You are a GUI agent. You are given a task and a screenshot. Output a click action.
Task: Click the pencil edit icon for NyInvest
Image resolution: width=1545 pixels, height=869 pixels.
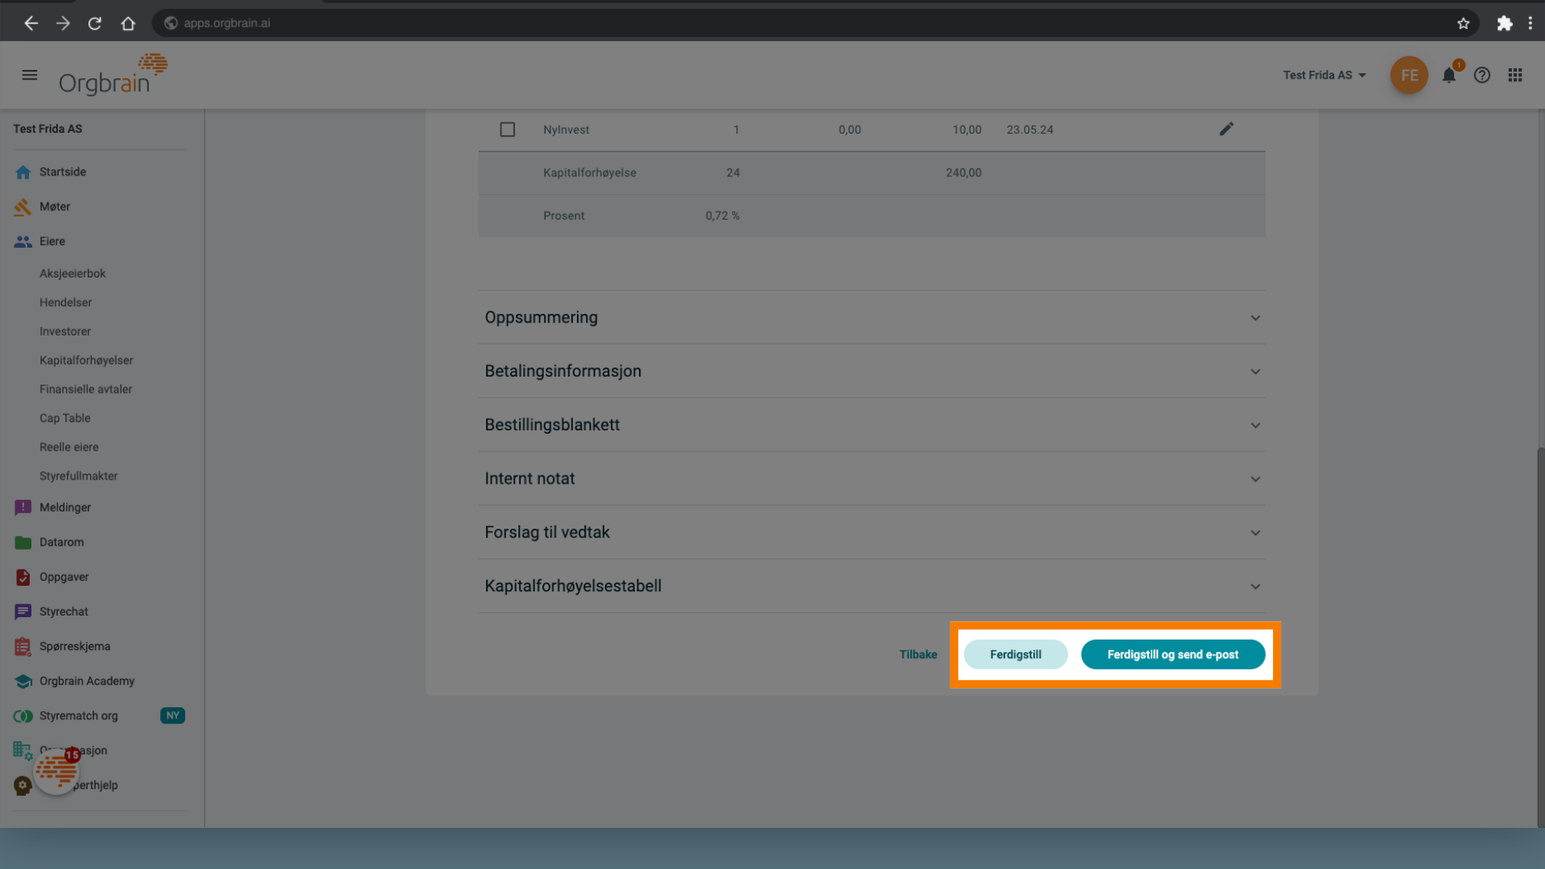point(1226,129)
